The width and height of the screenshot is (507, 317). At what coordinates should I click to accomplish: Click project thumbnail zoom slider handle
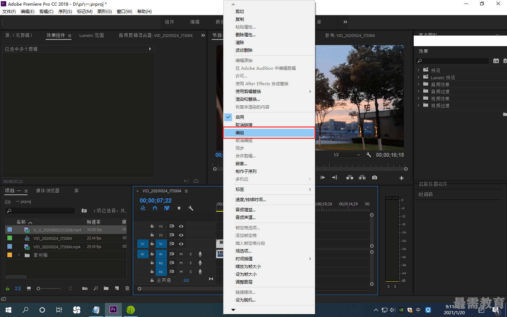pyautogui.click(x=38, y=288)
